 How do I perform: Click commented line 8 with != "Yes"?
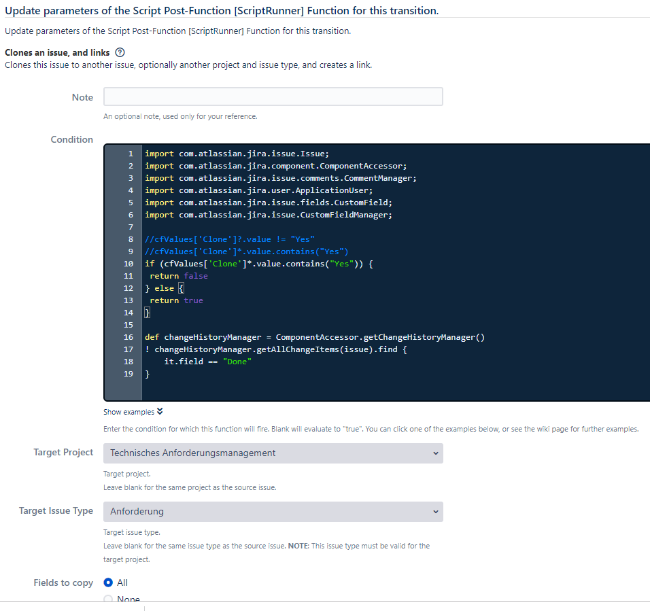tap(230, 239)
